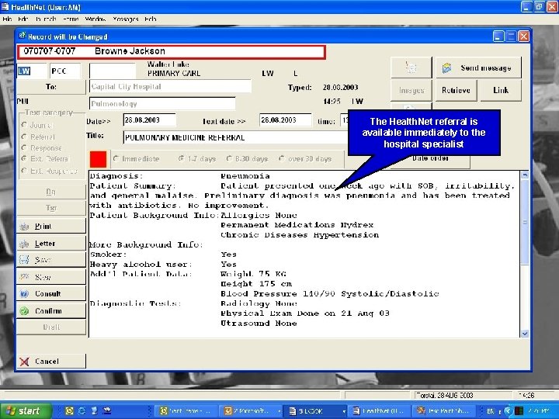
Task: Click the 'Record will be Changed' title icon
Action: pyautogui.click(x=23, y=36)
